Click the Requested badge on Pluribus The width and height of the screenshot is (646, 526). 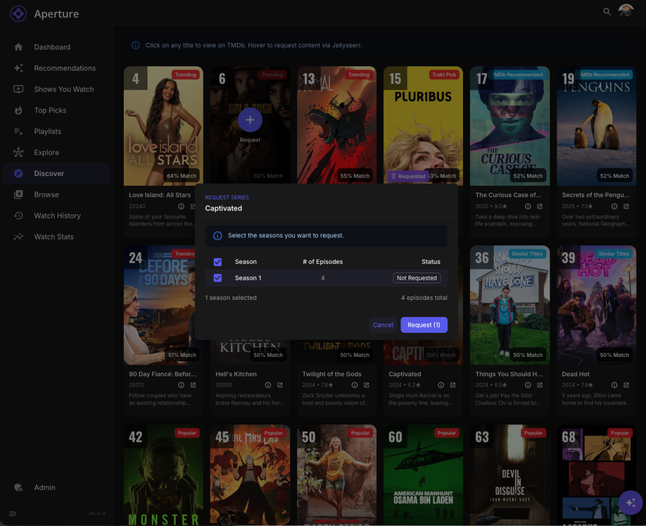click(x=408, y=176)
